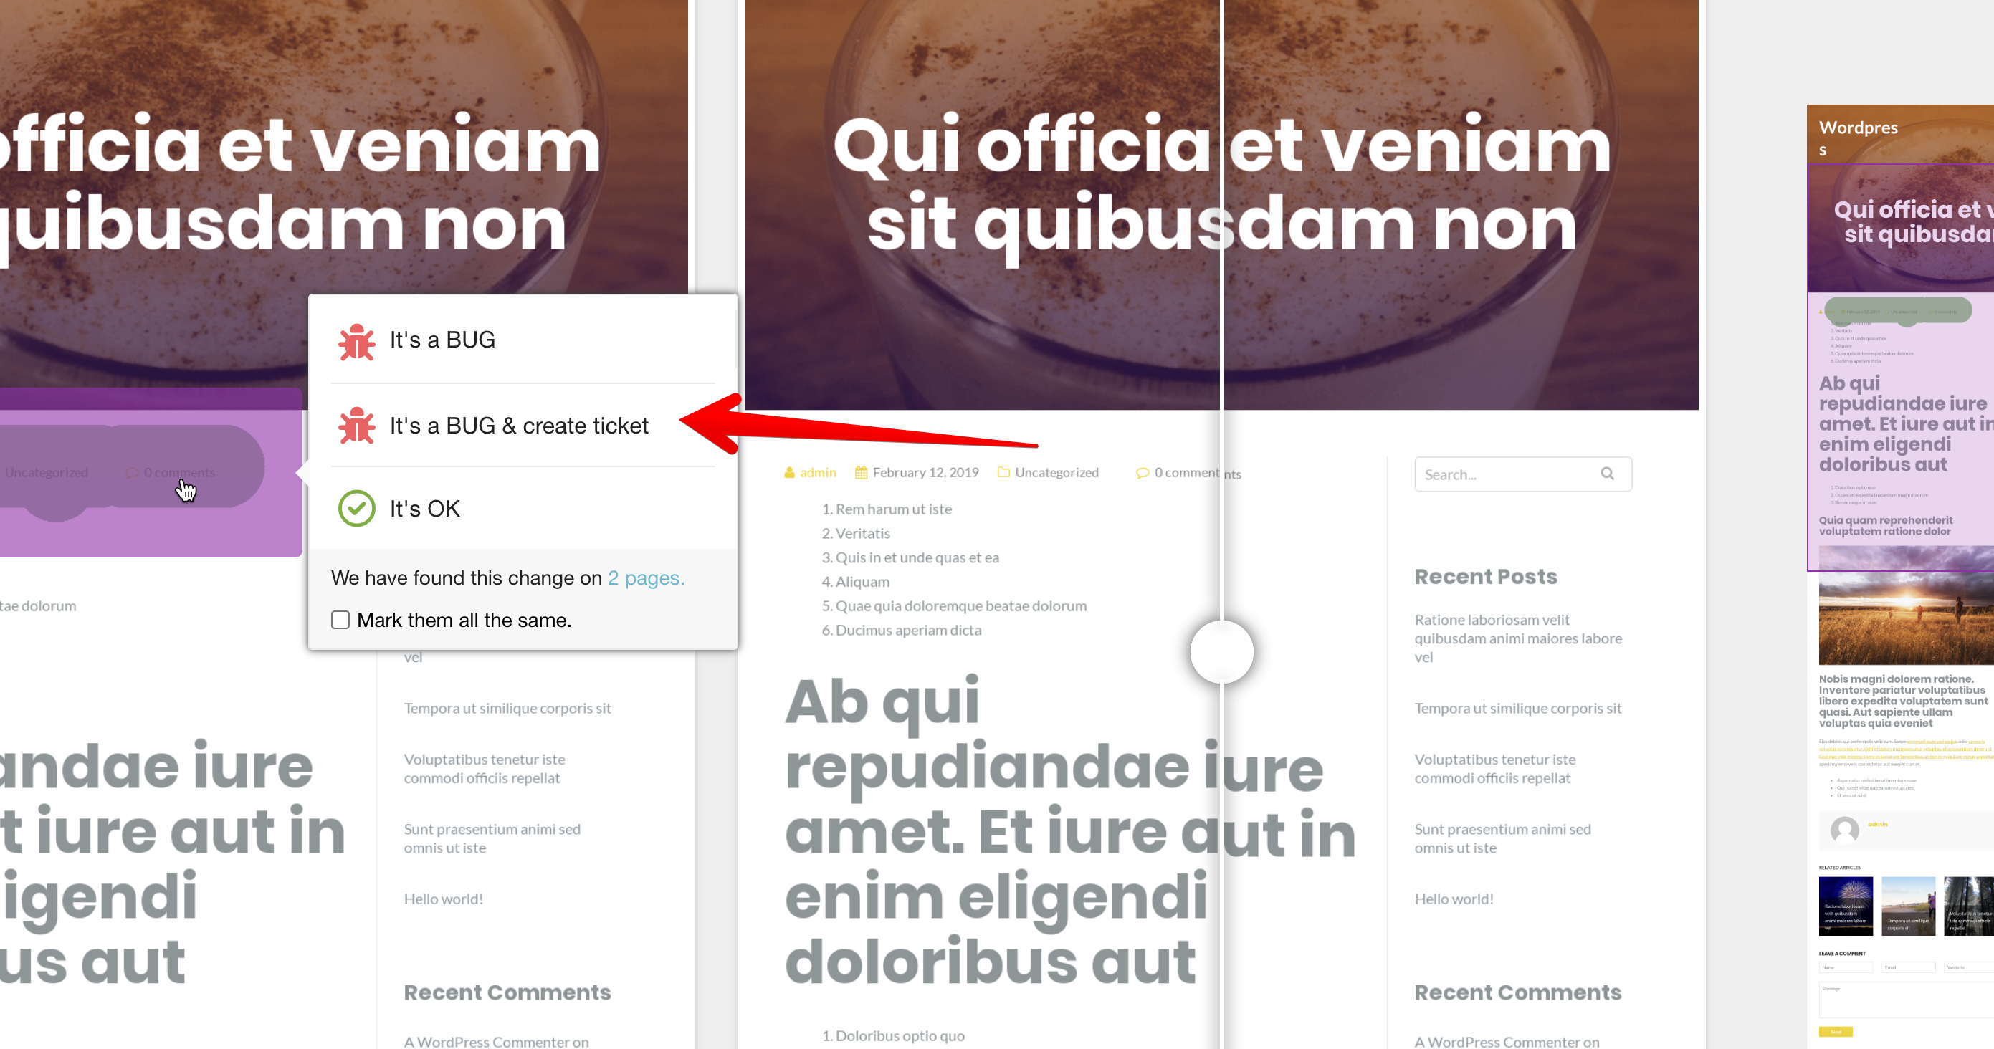
Task: Click the admin user icon near post metadata
Action: click(790, 471)
